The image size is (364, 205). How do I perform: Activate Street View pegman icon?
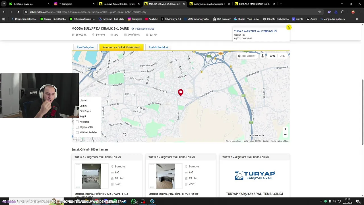pyautogui.click(x=262, y=56)
